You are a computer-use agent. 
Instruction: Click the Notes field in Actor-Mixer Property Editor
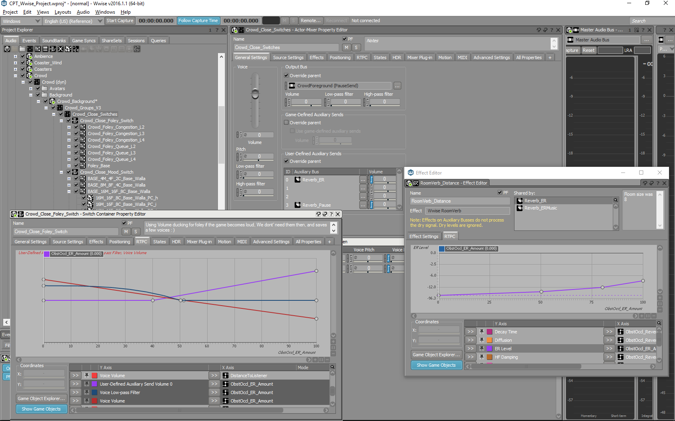click(x=458, y=43)
